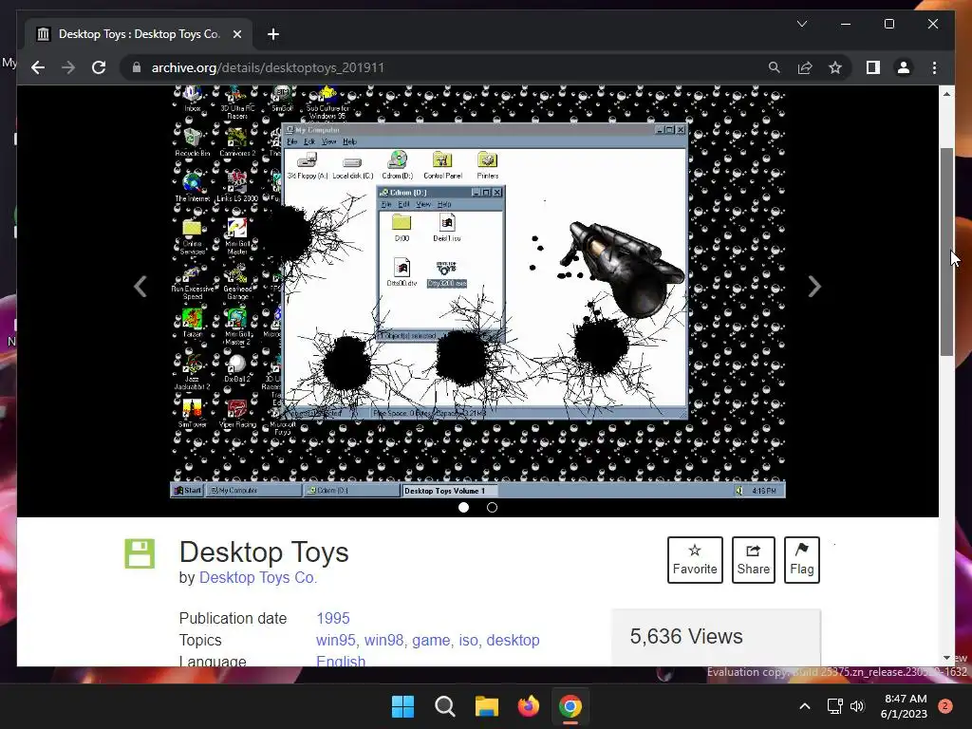
Task: Open Windows taskbar search
Action: 444,706
